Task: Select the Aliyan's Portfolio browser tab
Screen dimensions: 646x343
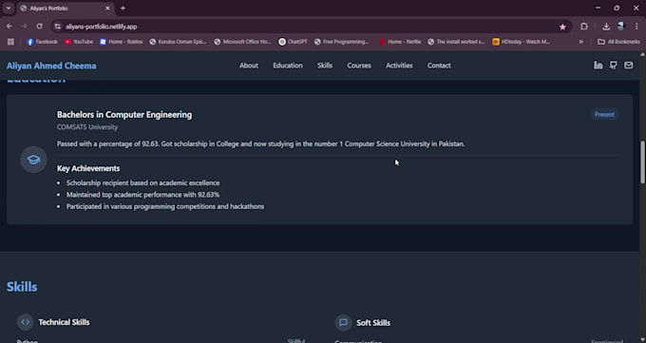Action: [x=66, y=9]
